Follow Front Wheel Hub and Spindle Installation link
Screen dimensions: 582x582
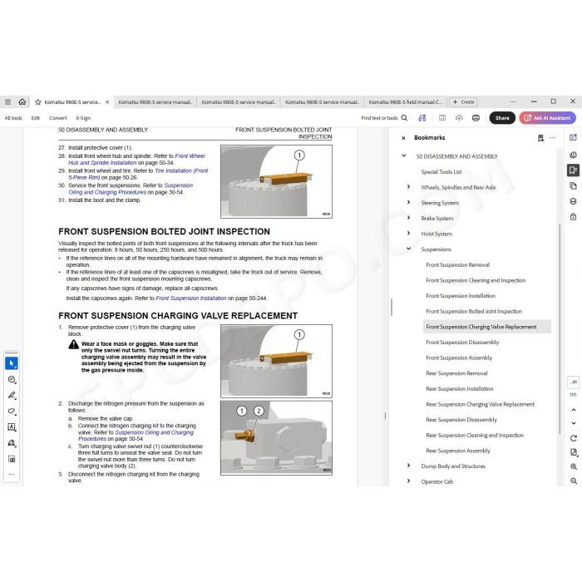[136, 160]
